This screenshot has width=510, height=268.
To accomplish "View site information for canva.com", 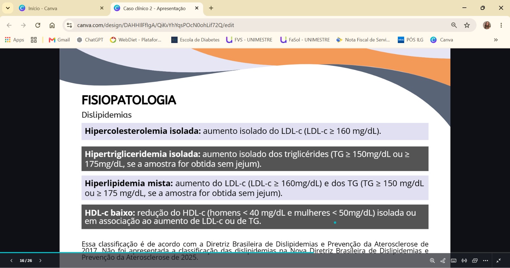I will pos(69,25).
